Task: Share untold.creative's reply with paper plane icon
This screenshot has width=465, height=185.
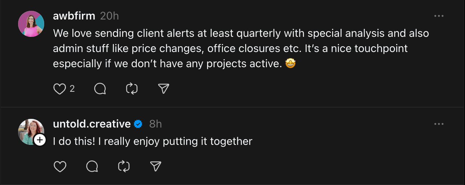Action: [156, 166]
